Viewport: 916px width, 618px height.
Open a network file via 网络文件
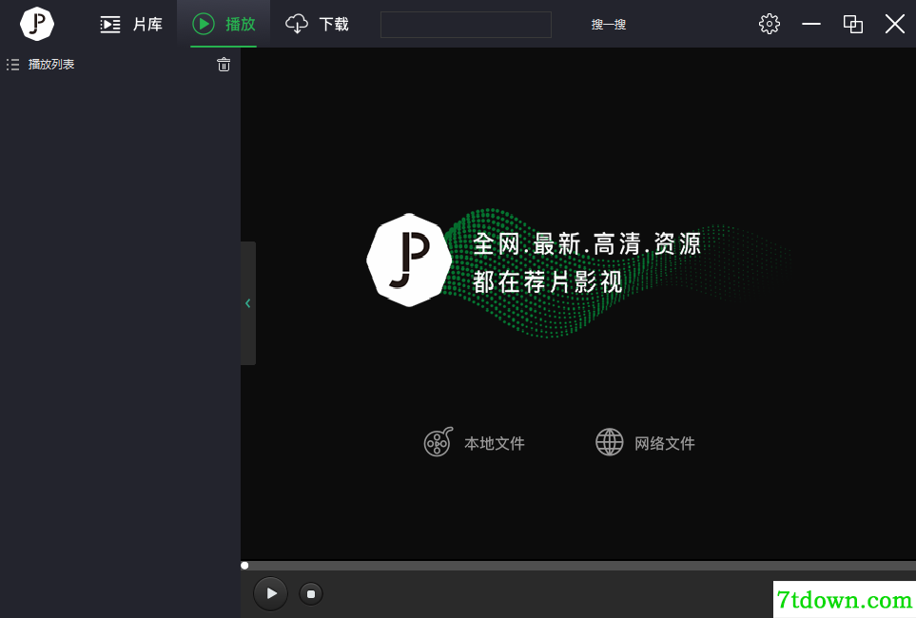click(x=645, y=442)
